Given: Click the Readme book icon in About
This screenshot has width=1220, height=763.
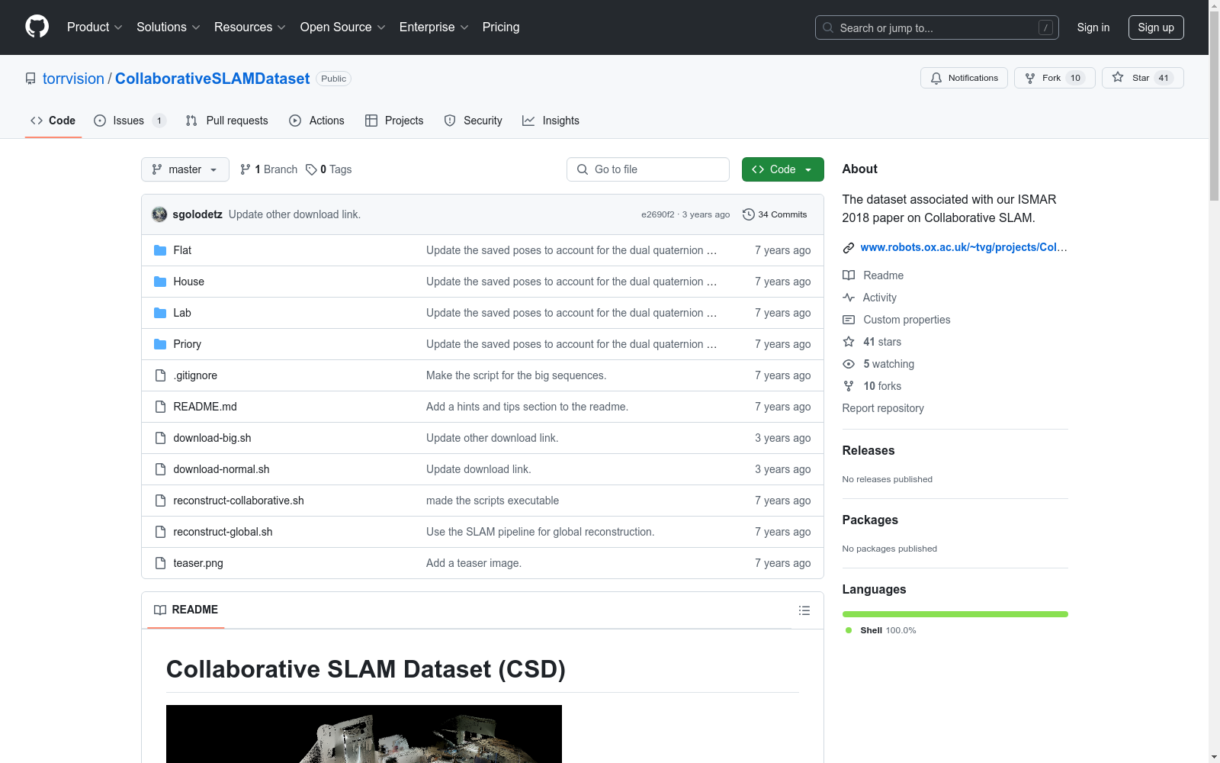Looking at the screenshot, I should coord(849,275).
